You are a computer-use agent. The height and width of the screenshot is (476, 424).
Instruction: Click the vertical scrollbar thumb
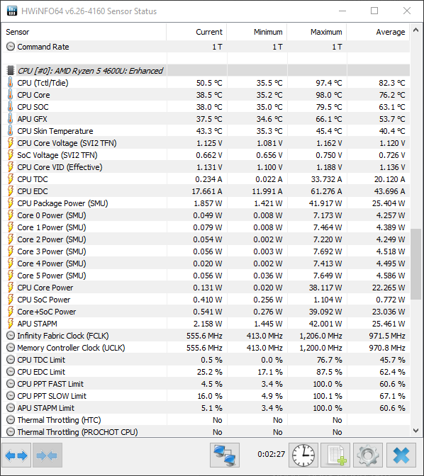pyautogui.click(x=415, y=264)
